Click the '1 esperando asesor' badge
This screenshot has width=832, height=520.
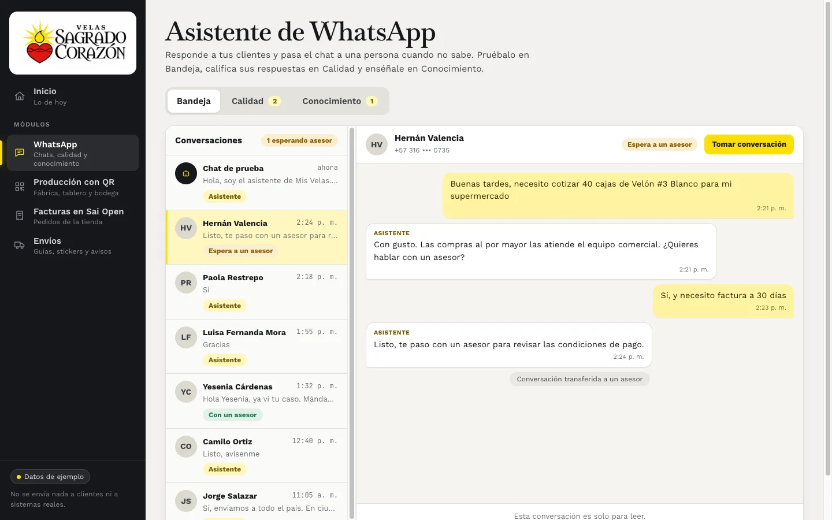point(299,140)
